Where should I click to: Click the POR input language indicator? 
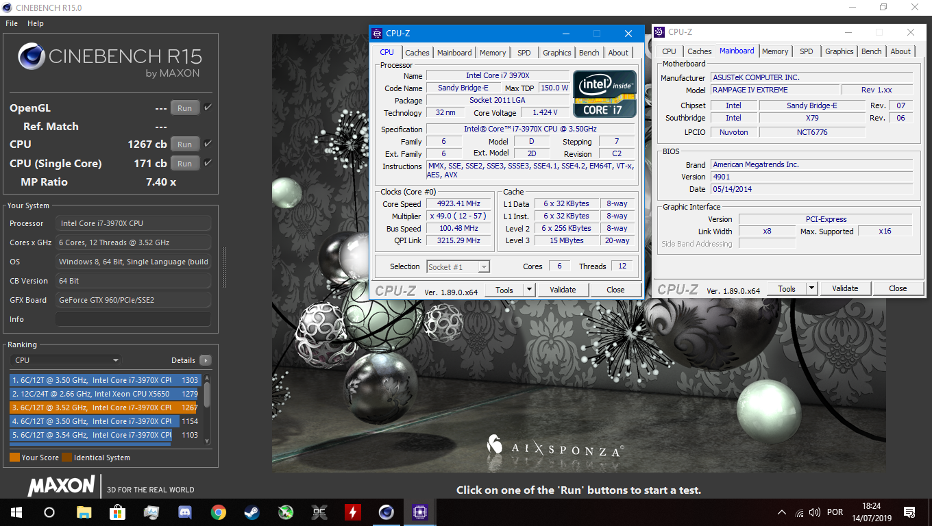pos(835,512)
